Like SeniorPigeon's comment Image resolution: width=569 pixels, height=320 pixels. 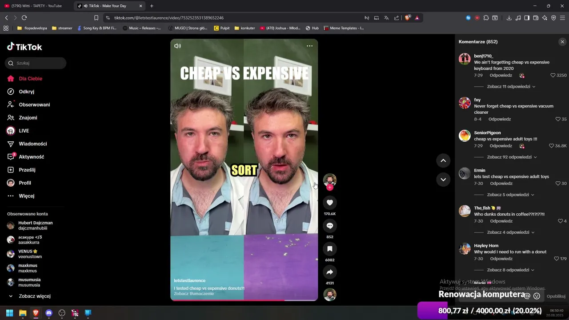(551, 146)
